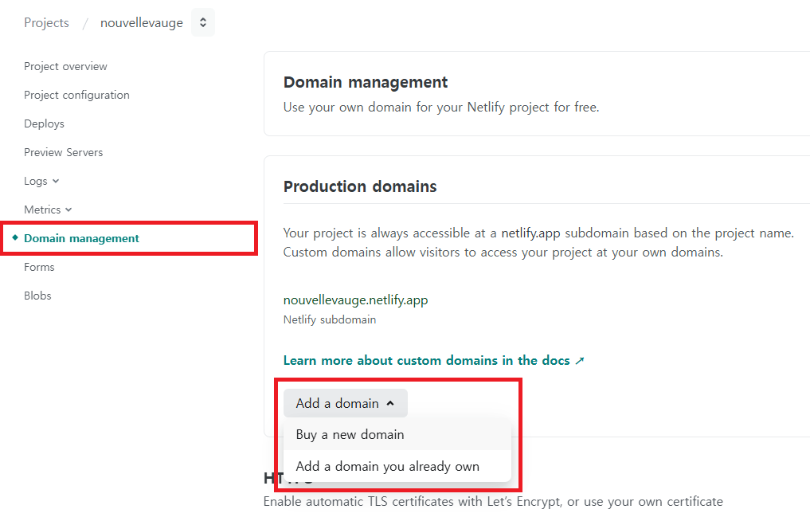Choose Buy a new domain option
The image size is (810, 521).
397,435
